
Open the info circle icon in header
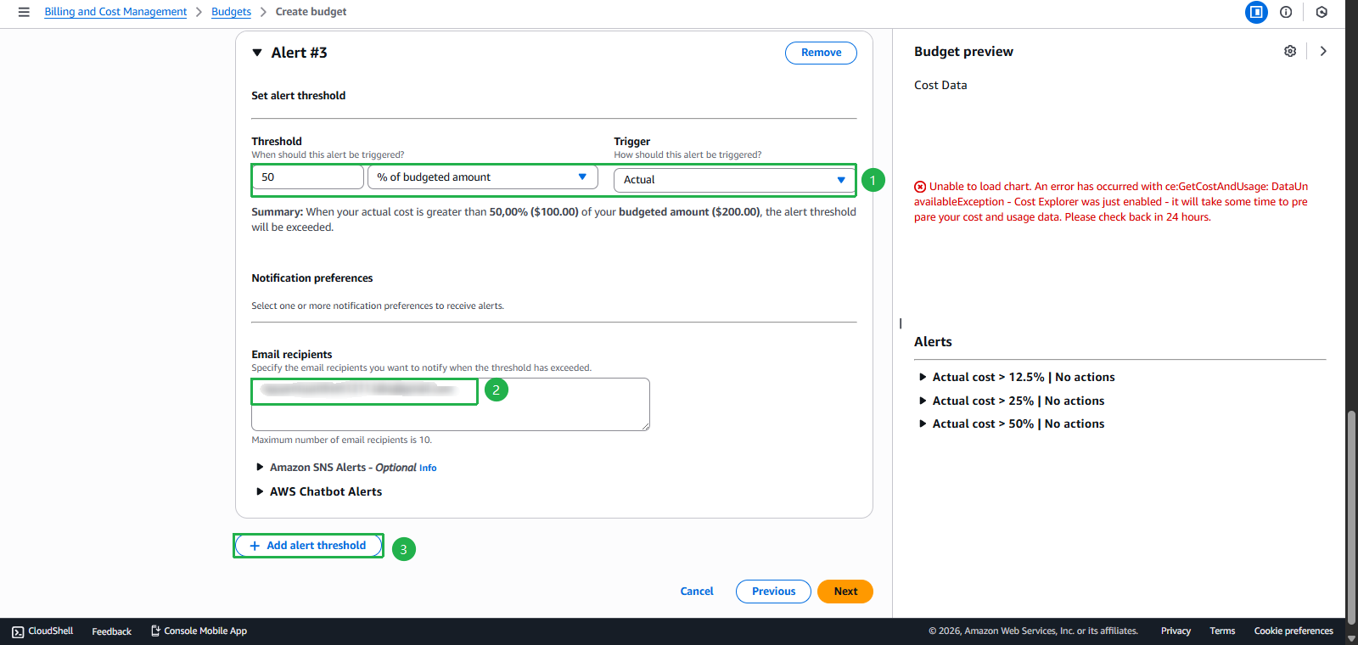coord(1286,12)
